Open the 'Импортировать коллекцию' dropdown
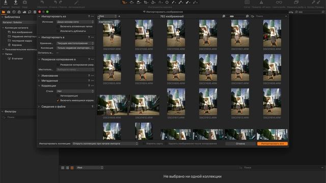Viewport: 326px width, 183px height. (x=105, y=143)
